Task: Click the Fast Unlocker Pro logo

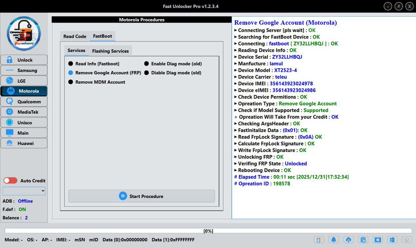Action: (x=24, y=33)
